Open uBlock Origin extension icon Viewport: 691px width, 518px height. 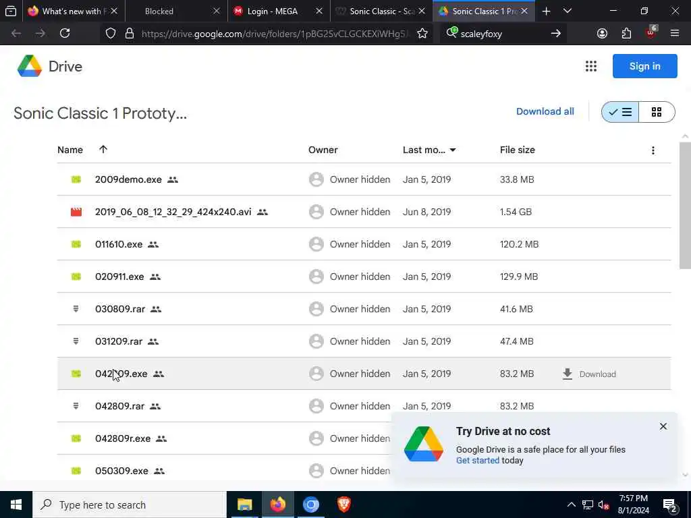[x=651, y=32]
